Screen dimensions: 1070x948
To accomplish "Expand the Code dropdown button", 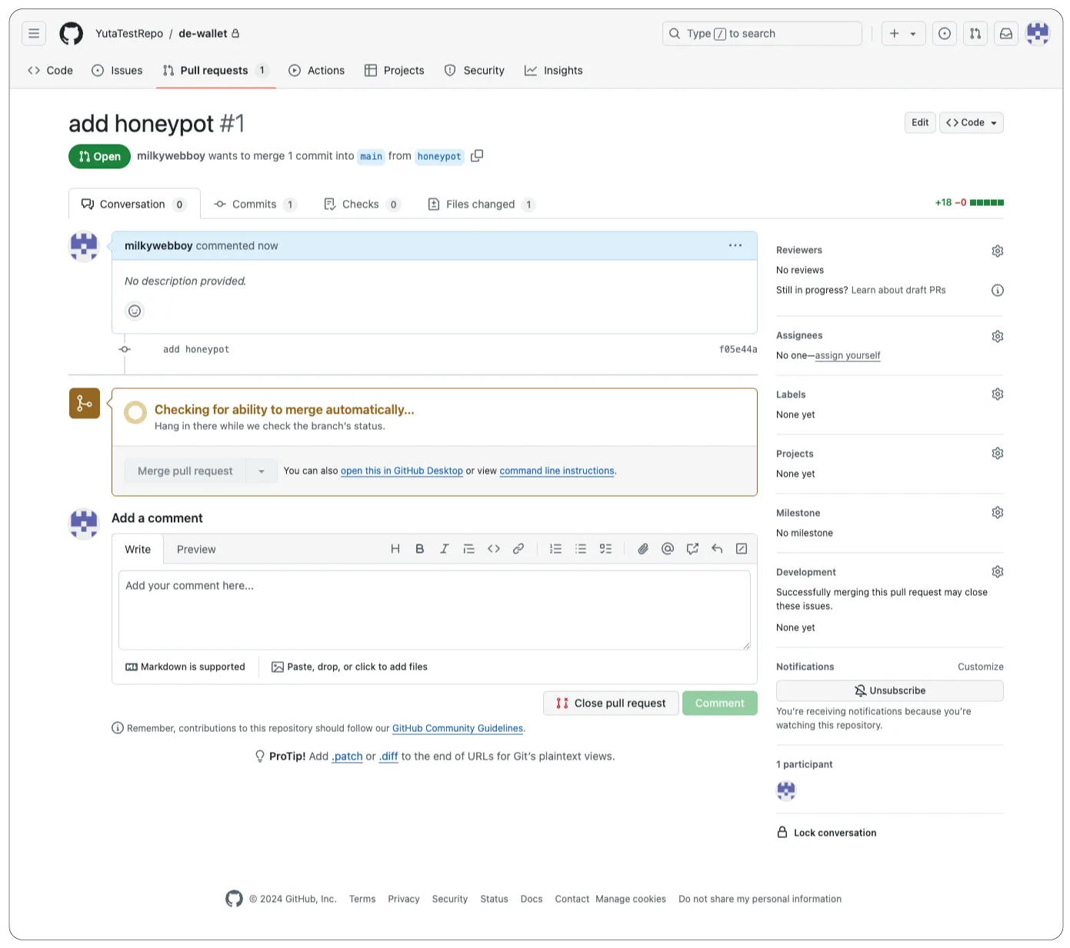I will pos(972,123).
